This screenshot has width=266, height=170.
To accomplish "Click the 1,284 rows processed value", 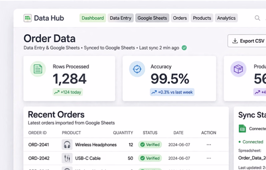I will point(69,79).
